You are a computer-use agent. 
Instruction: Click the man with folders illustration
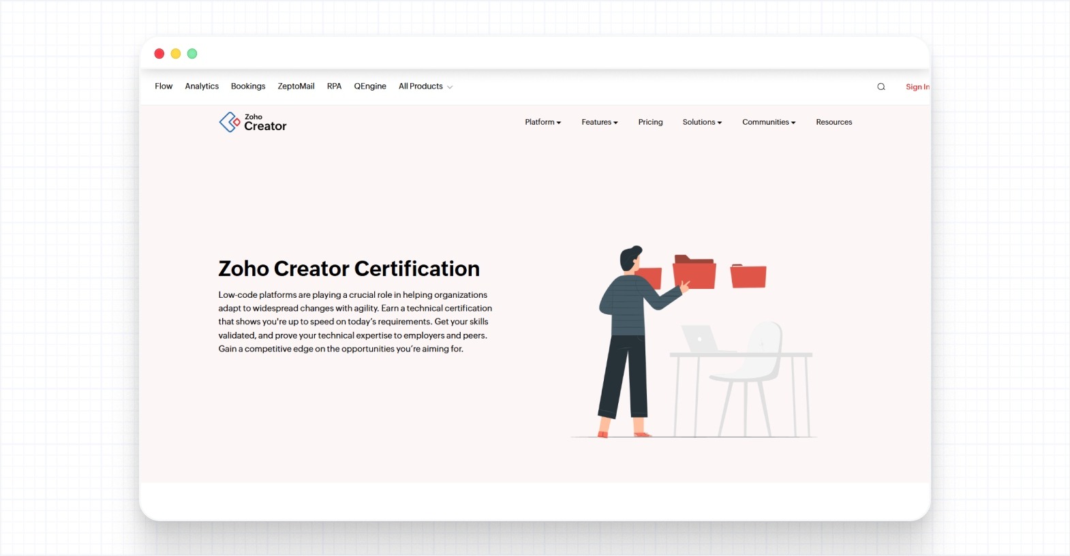pos(693,341)
